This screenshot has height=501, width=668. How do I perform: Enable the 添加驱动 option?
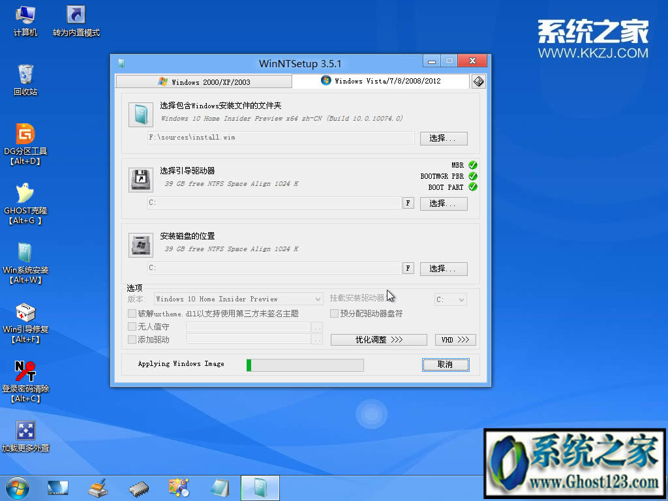(131, 339)
